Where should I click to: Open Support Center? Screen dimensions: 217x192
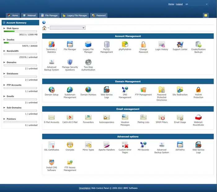pyautogui.click(x=180, y=46)
